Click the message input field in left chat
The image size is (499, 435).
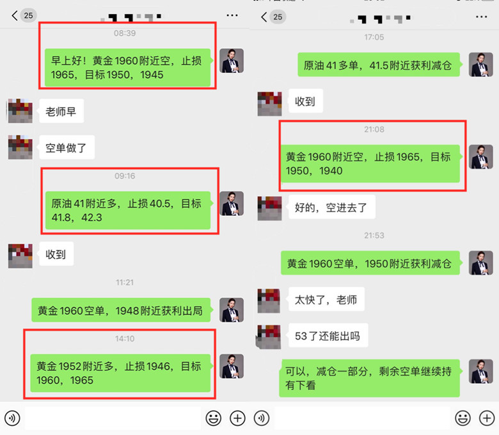(x=113, y=418)
